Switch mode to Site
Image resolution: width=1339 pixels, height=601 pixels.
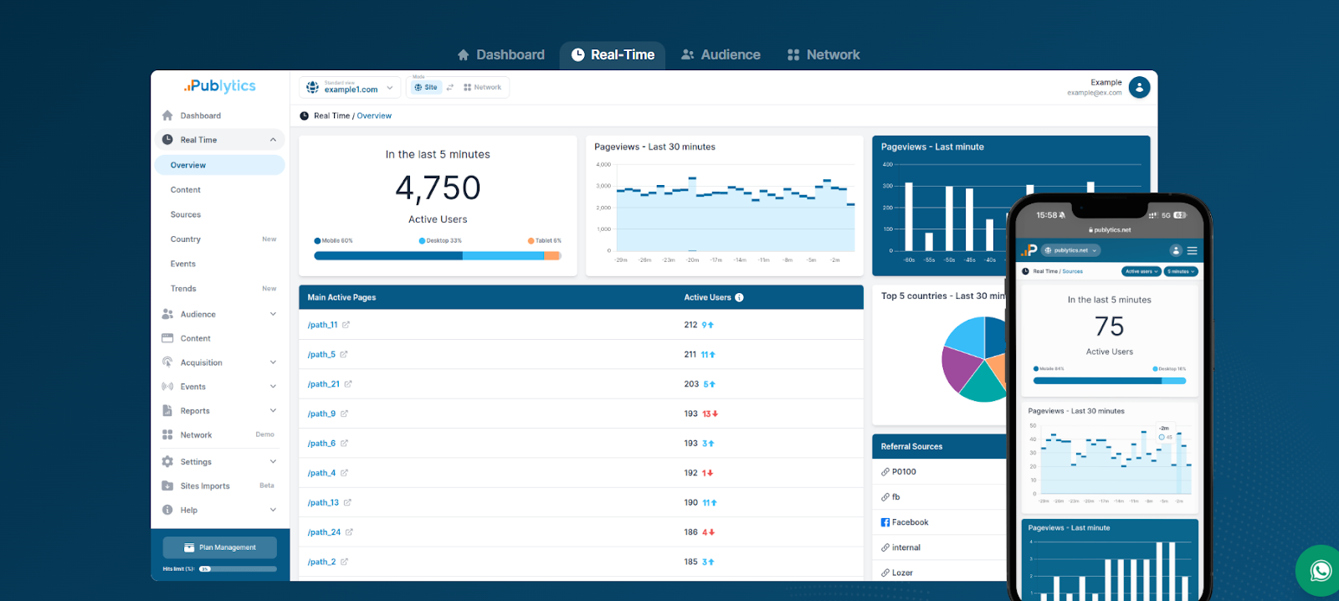click(x=426, y=87)
